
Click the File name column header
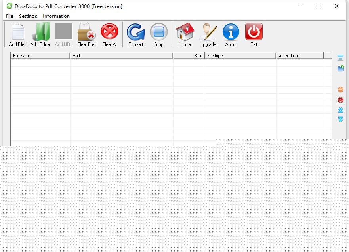(40, 55)
